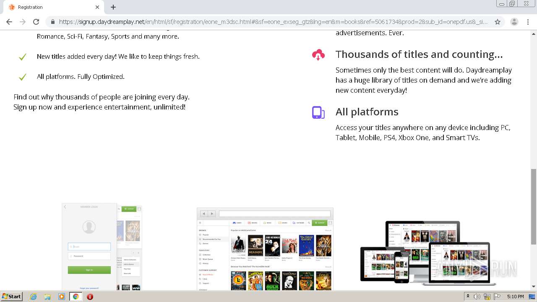Screen dimensions: 537x302
Task: Click the browser forward arrow
Action: [x=23, y=22]
